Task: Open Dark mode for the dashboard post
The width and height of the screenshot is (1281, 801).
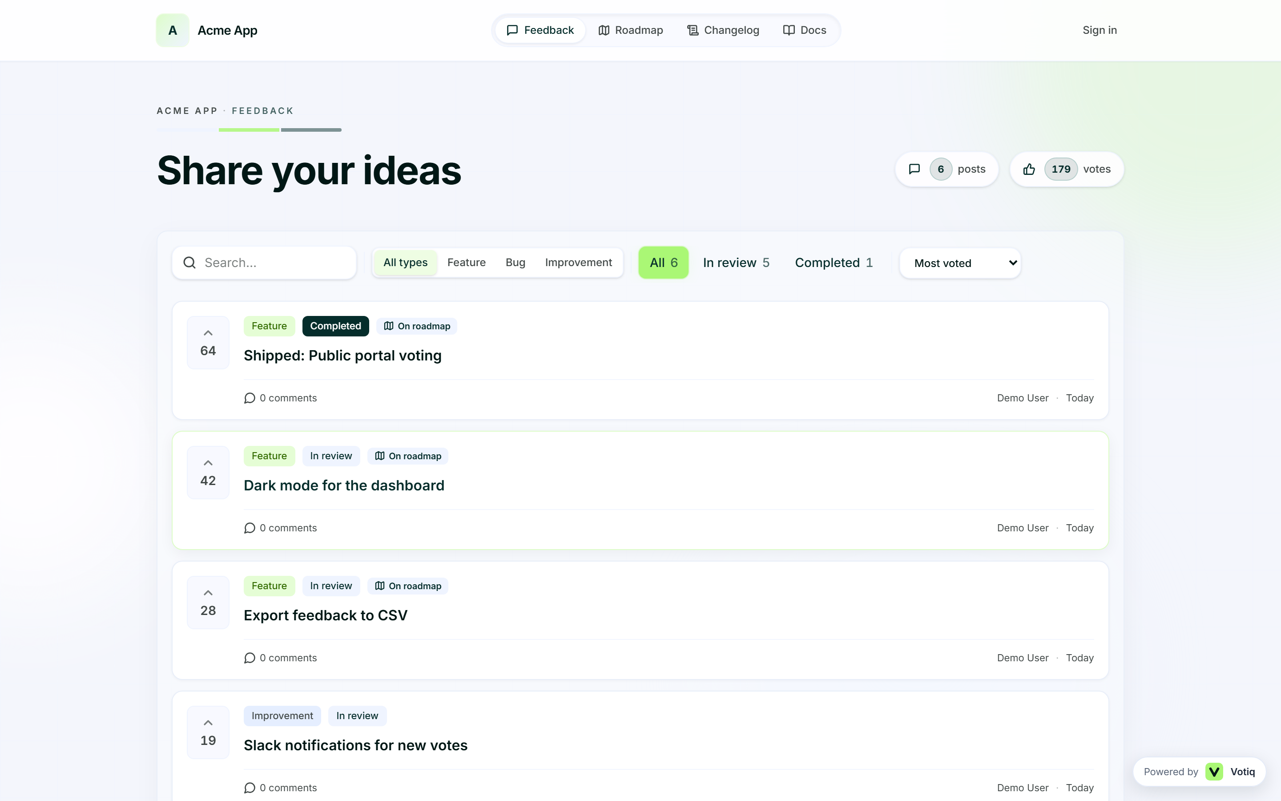Action: [x=344, y=485]
